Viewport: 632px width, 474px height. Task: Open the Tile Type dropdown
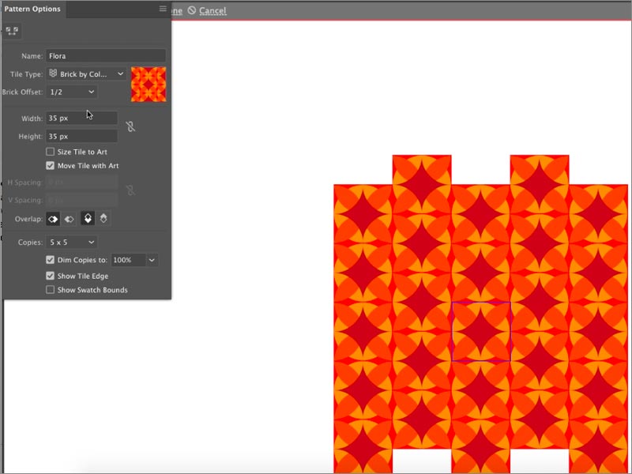coord(86,73)
